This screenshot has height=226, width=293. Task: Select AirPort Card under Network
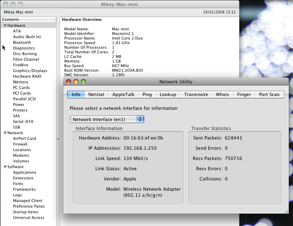[24, 138]
